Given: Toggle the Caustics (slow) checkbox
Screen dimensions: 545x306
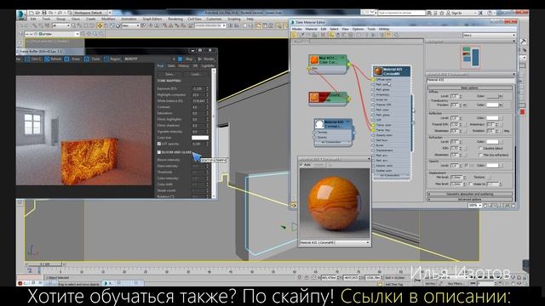Looking at the screenshot, I should tap(480, 148).
